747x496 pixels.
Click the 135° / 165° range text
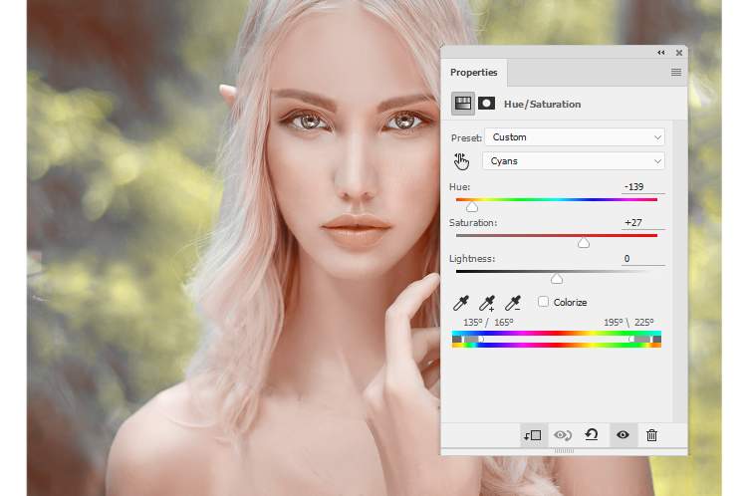point(488,322)
